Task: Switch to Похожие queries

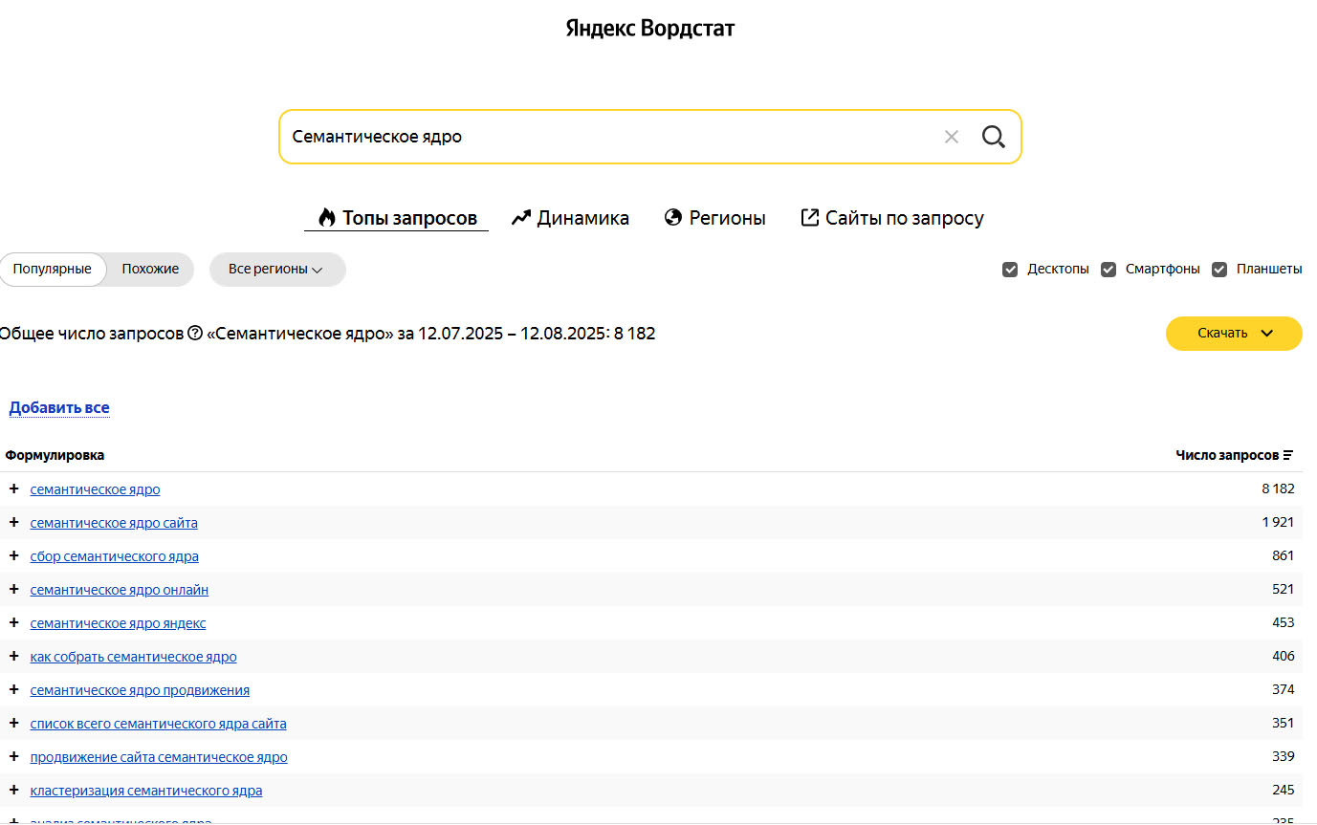Action: point(150,270)
